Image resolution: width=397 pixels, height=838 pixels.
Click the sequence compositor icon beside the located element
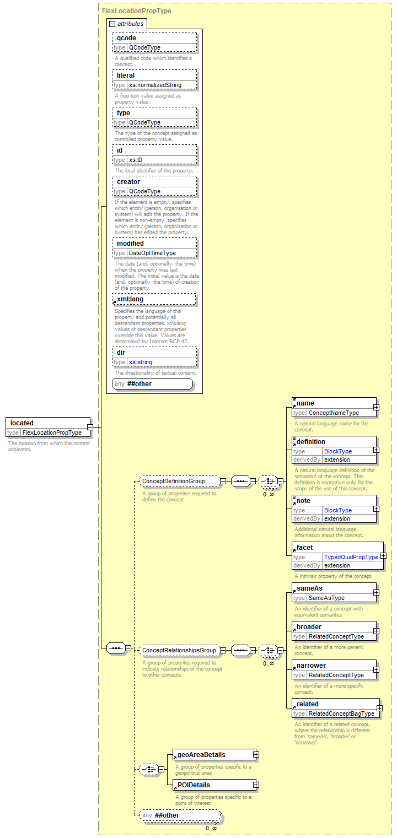115,648
